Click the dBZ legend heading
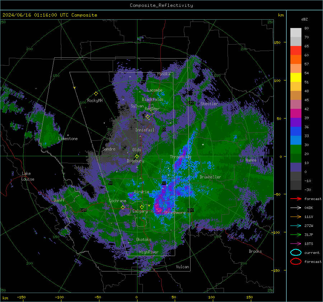This screenshot has height=302, width=323. click(x=304, y=19)
